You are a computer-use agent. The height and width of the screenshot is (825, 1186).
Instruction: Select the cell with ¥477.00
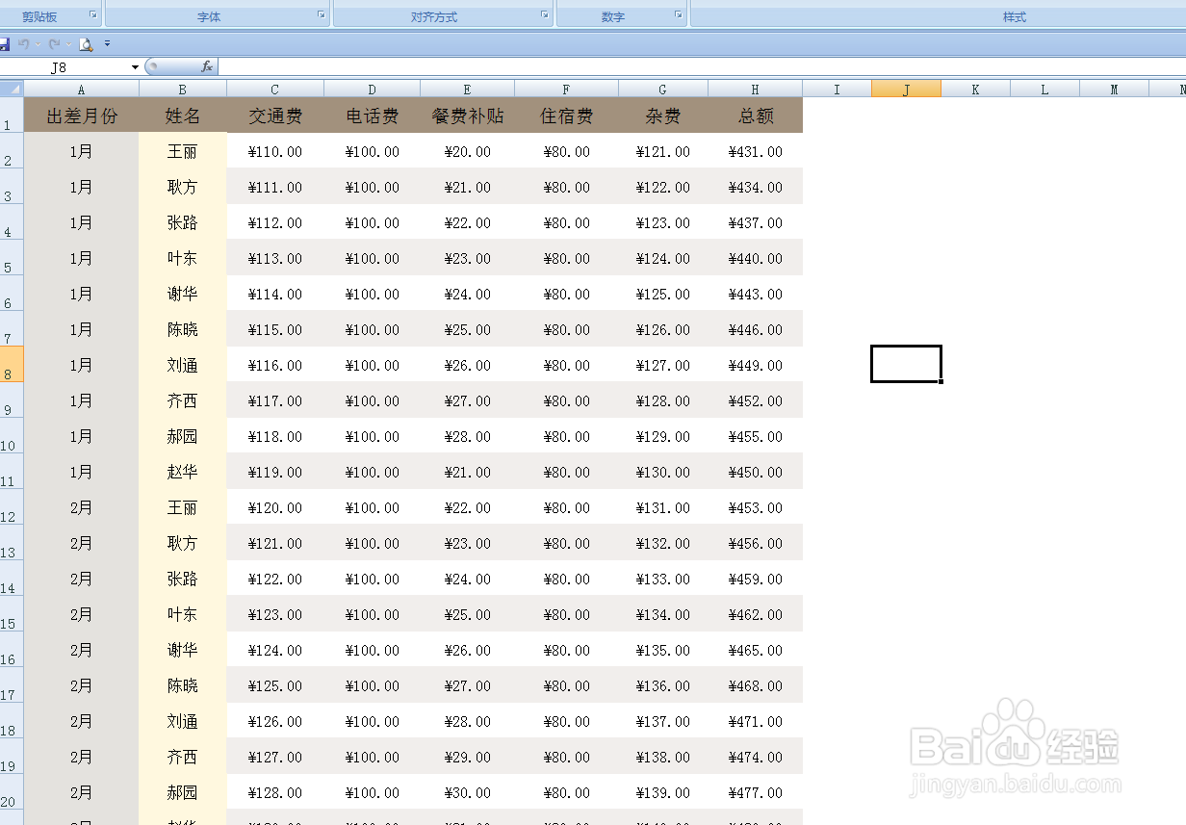tap(756, 792)
